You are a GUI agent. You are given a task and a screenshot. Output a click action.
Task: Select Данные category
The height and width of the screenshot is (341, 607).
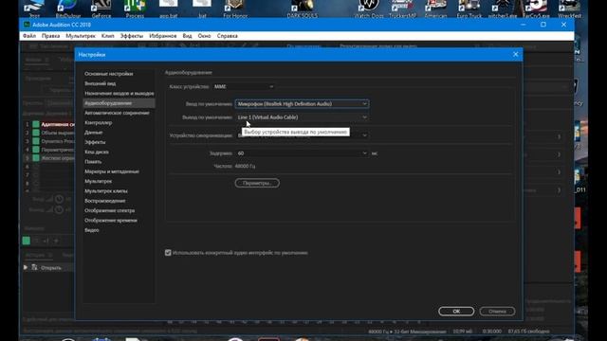pyautogui.click(x=94, y=133)
